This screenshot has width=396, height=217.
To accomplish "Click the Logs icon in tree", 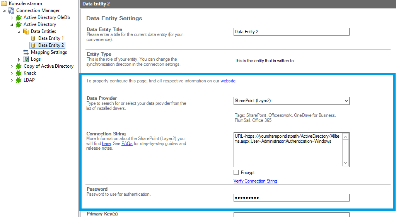I will coord(26,59).
